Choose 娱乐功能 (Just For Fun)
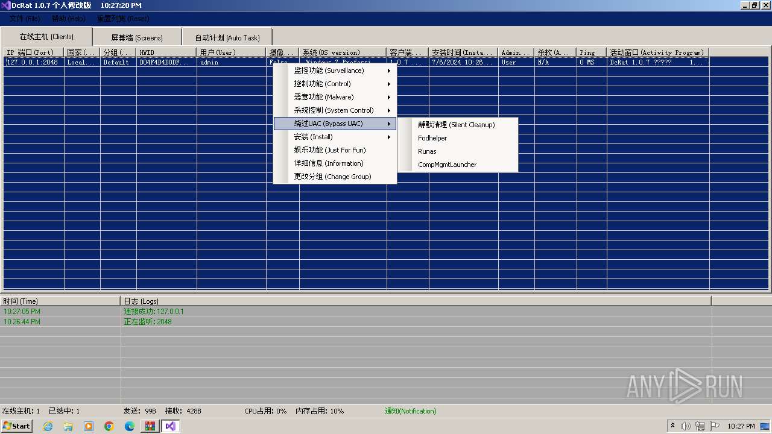 coord(335,150)
